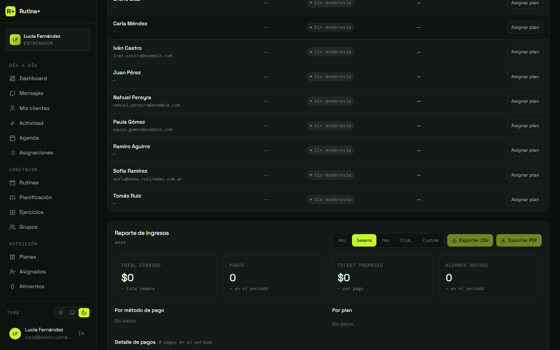Viewport: 560px width, 350px height.
Task: Click the Mensajes chat bubble icon
Action: point(12,93)
